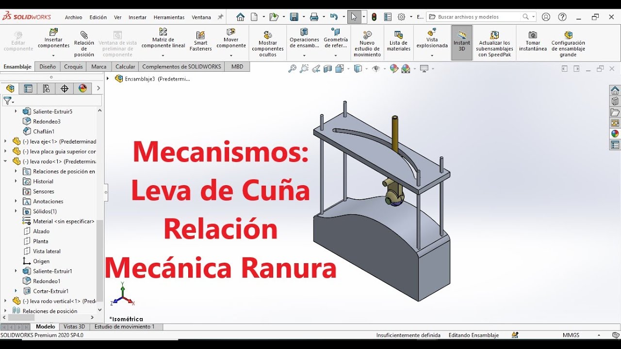Click the Section view icon
621x349 pixels.
click(328, 69)
